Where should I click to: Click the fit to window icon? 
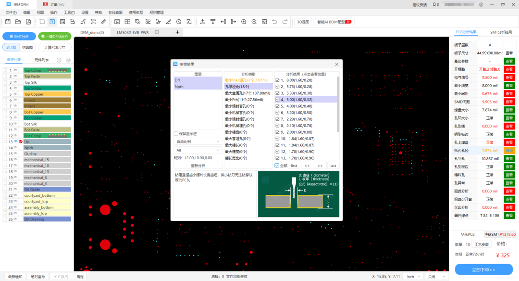pyautogui.click(x=264, y=22)
